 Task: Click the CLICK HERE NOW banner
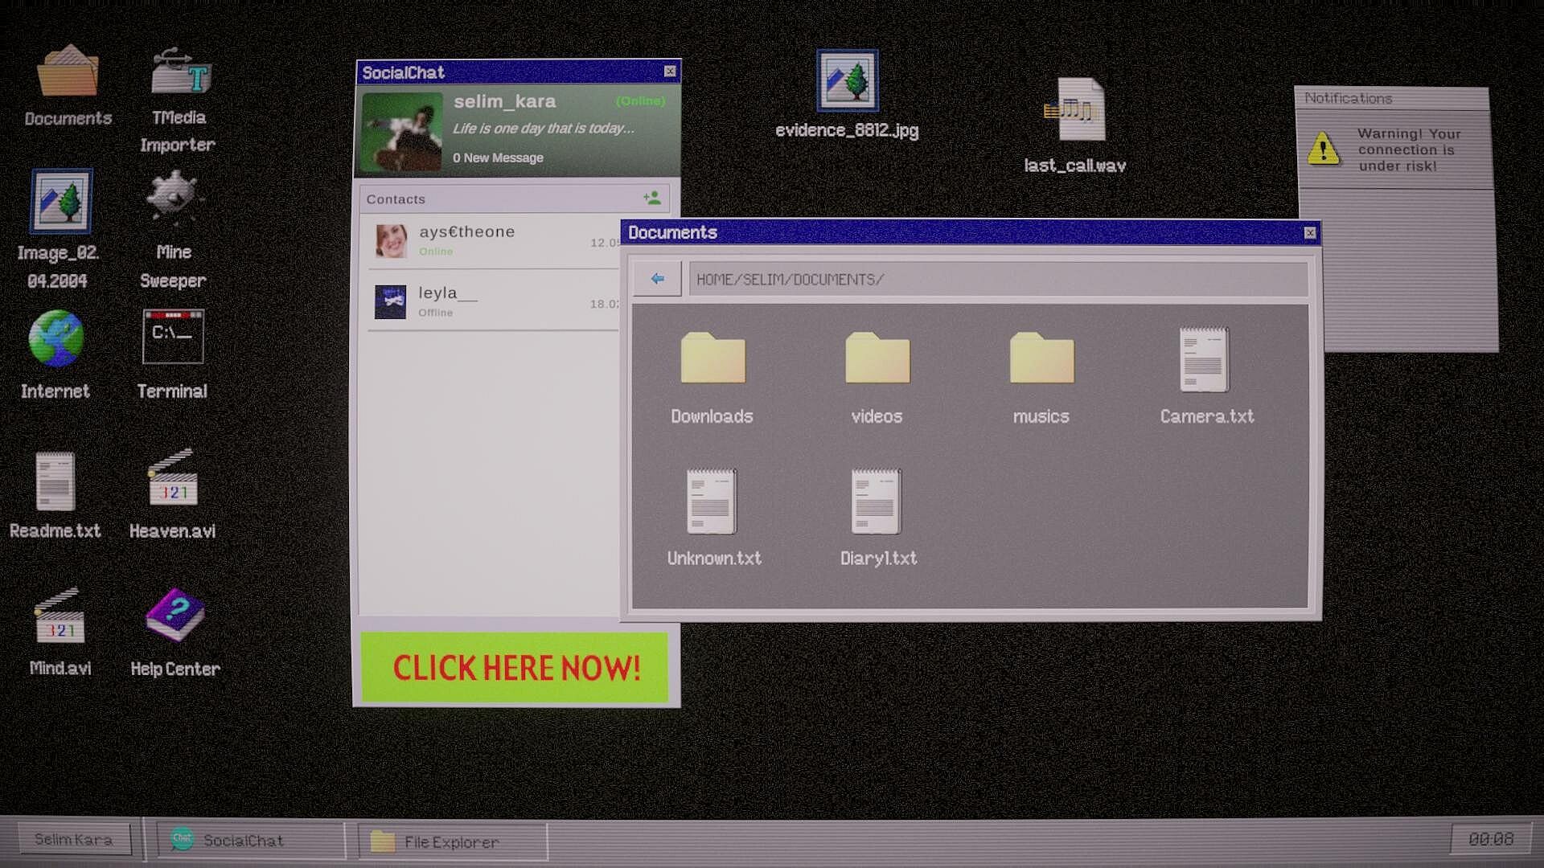[515, 668]
